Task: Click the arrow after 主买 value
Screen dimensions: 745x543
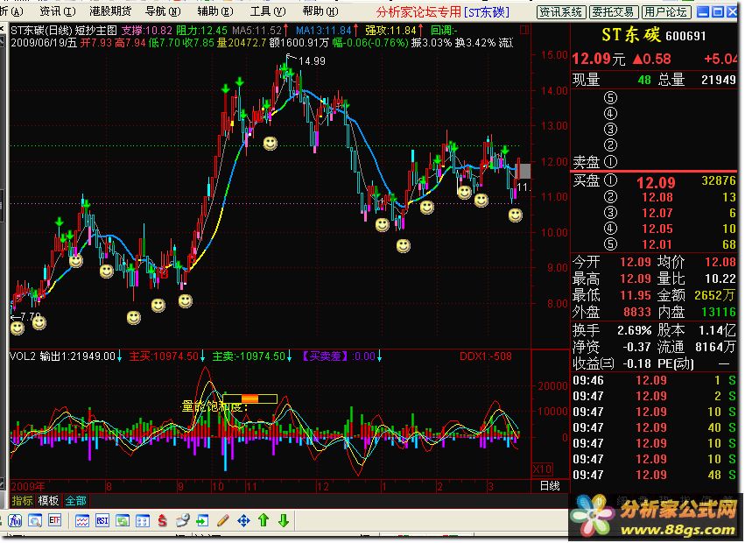Action: click(202, 356)
